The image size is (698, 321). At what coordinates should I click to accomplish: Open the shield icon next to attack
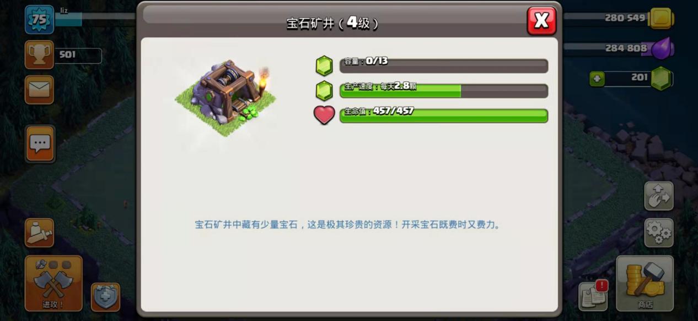point(105,297)
